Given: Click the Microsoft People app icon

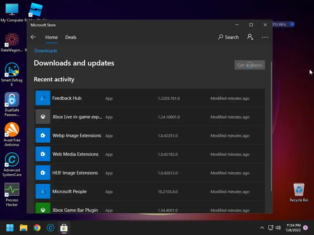Looking at the screenshot, I should click(43, 191).
